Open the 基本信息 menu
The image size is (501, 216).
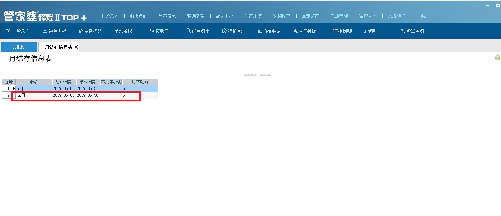click(167, 16)
